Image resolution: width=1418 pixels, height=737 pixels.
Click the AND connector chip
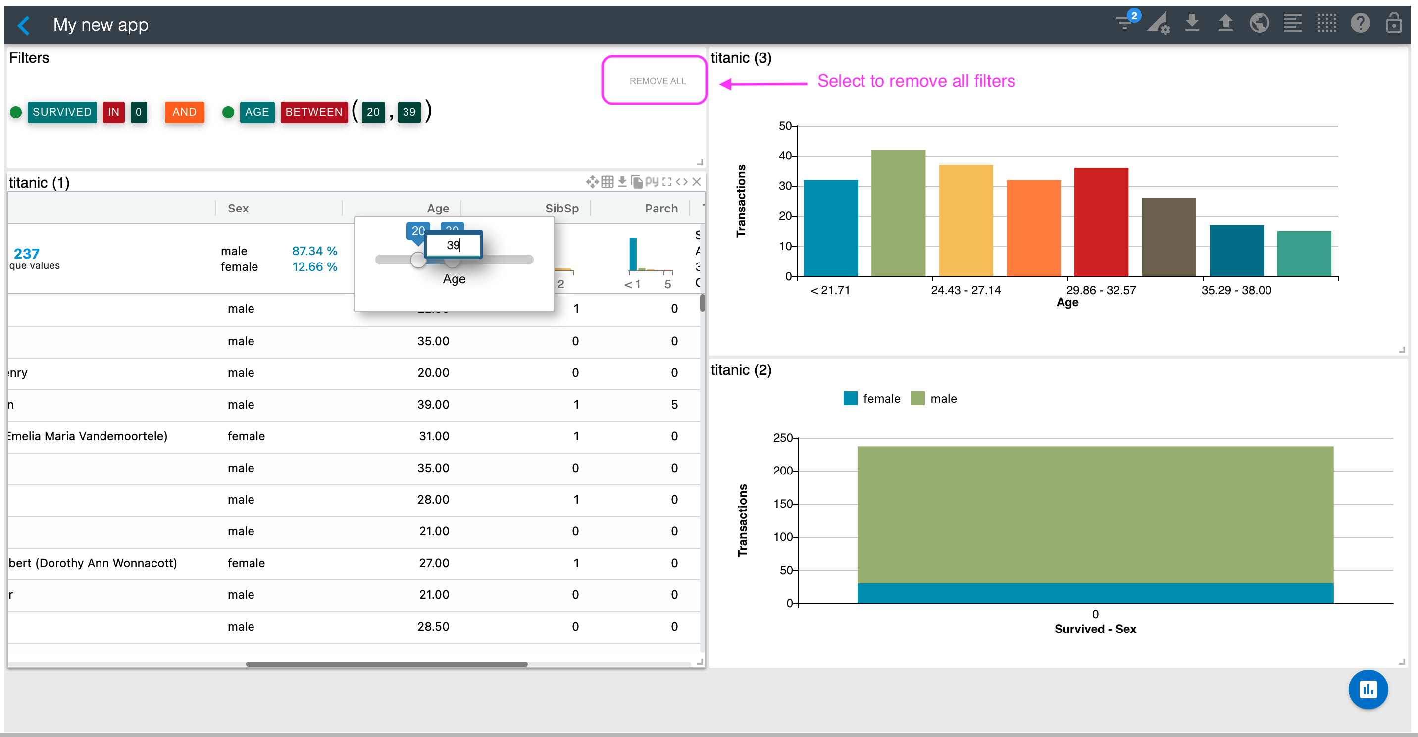[x=184, y=112]
